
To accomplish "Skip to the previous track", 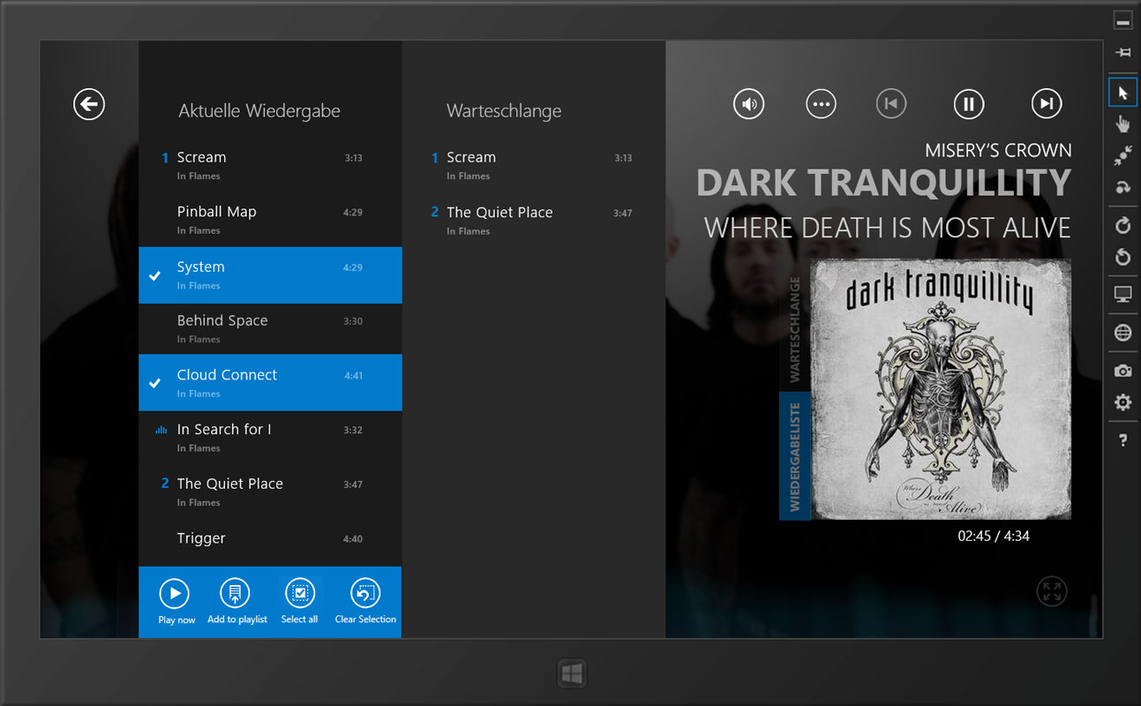I will [891, 104].
